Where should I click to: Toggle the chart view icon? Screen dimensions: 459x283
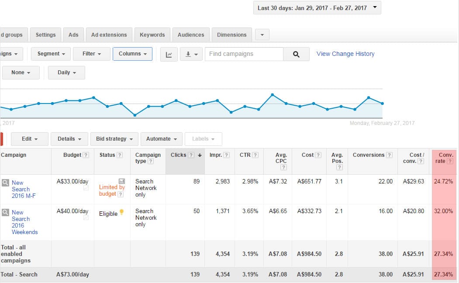click(169, 54)
